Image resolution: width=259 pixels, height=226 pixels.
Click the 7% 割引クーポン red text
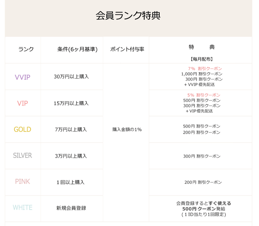pyautogui.click(x=205, y=68)
